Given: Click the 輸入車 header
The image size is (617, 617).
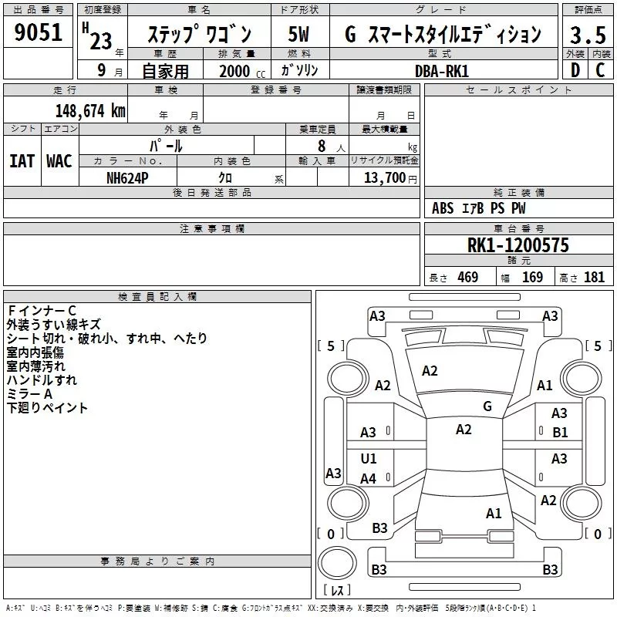Looking at the screenshot, I should click(x=317, y=160).
